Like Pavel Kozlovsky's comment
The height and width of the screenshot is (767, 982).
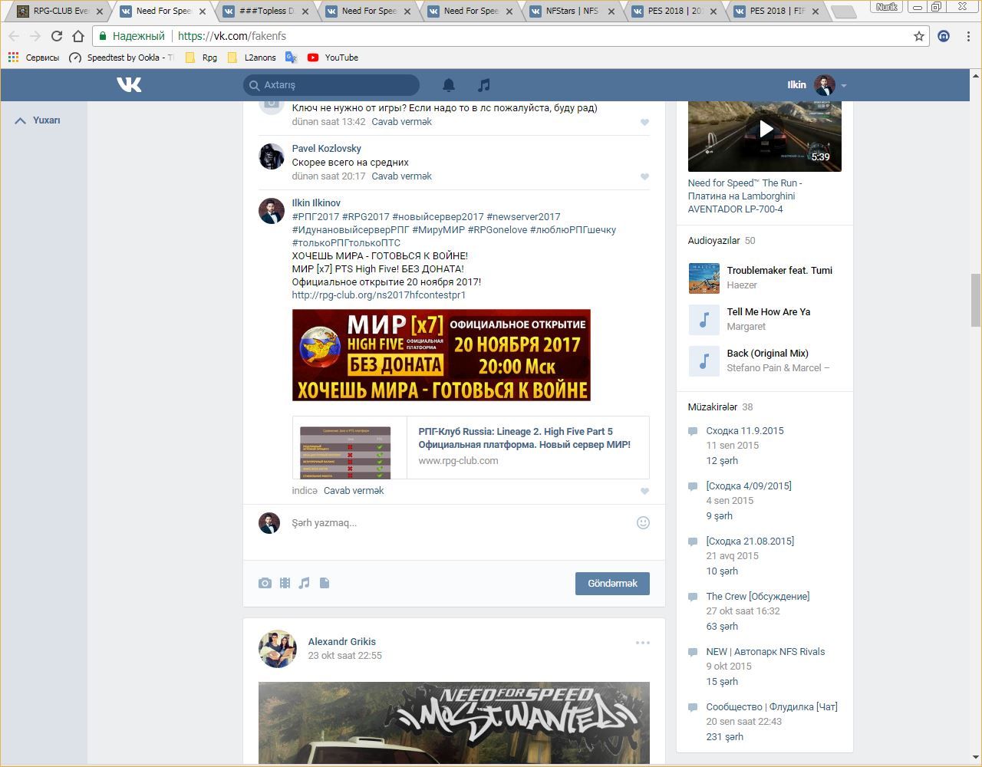tap(644, 176)
